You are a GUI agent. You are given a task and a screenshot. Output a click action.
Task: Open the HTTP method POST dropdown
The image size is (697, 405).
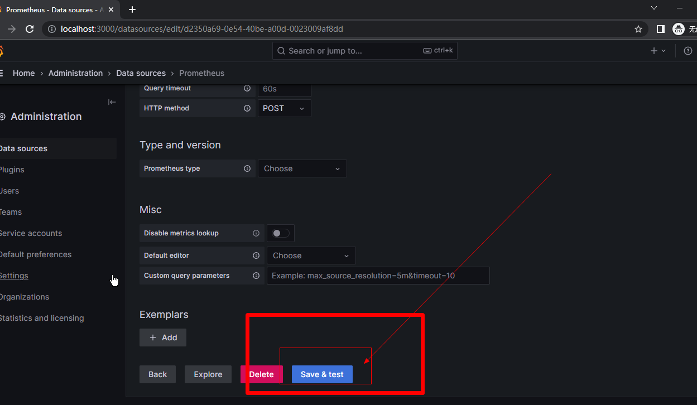(285, 108)
